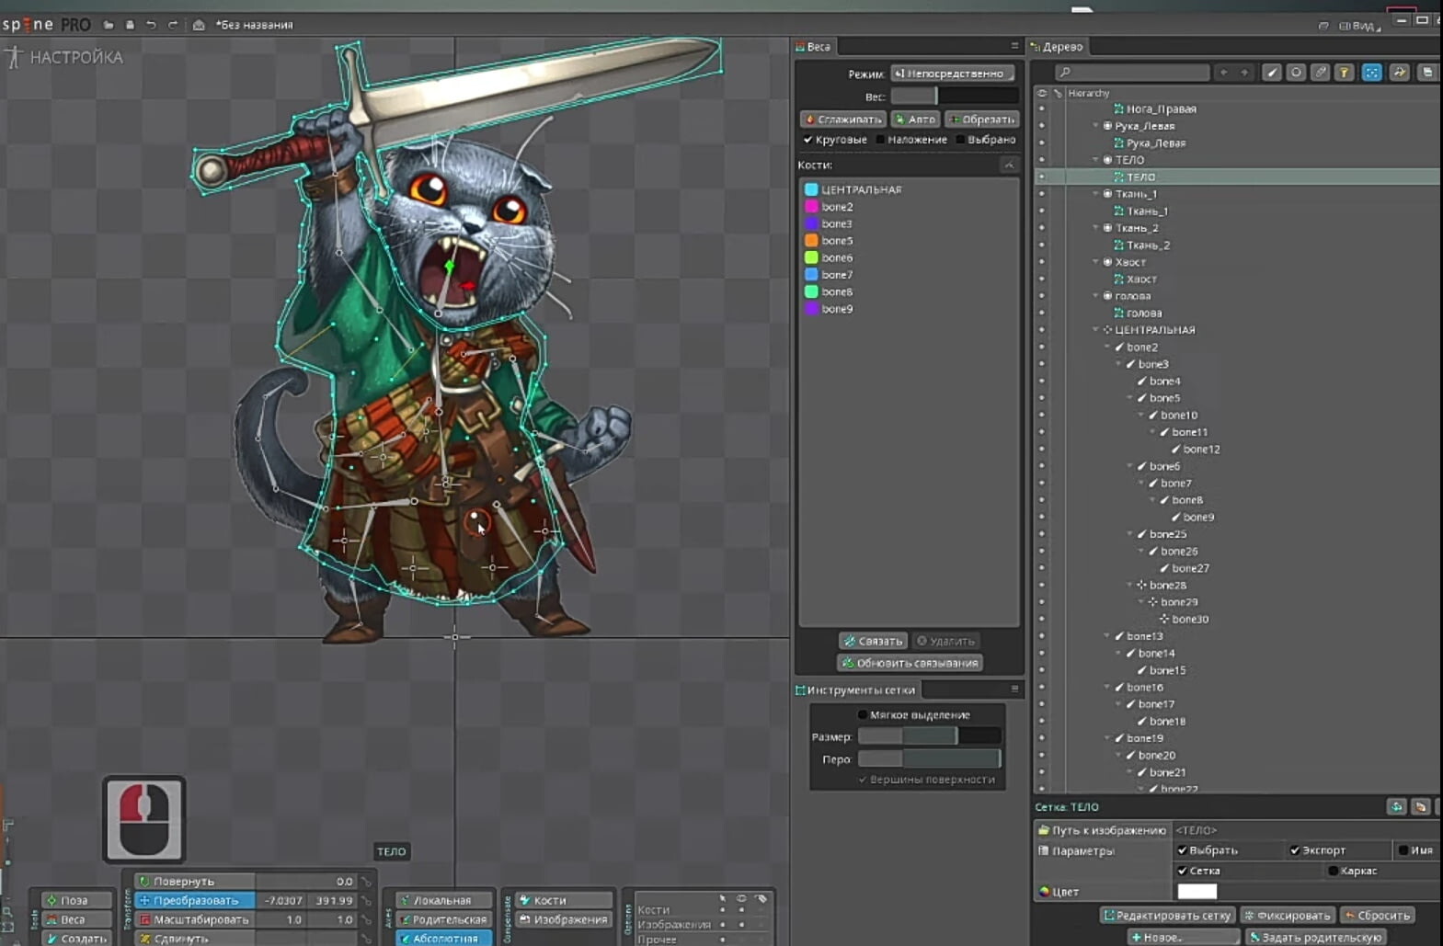Open the Веса panel options menu icon
This screenshot has height=946, width=1443.
click(x=1014, y=46)
